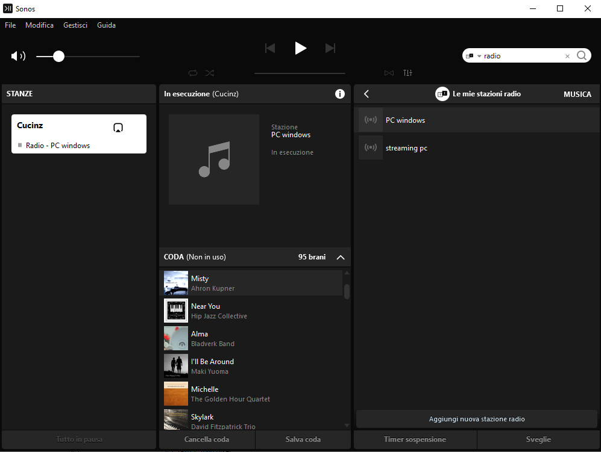Open the Modifica menu
This screenshot has width=601, height=452.
point(39,25)
